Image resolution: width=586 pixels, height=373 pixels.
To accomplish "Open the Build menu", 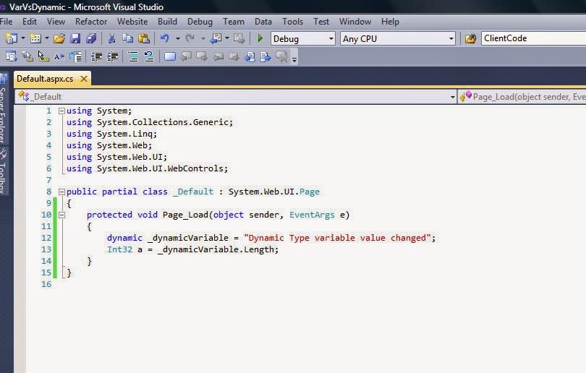I will click(x=167, y=22).
